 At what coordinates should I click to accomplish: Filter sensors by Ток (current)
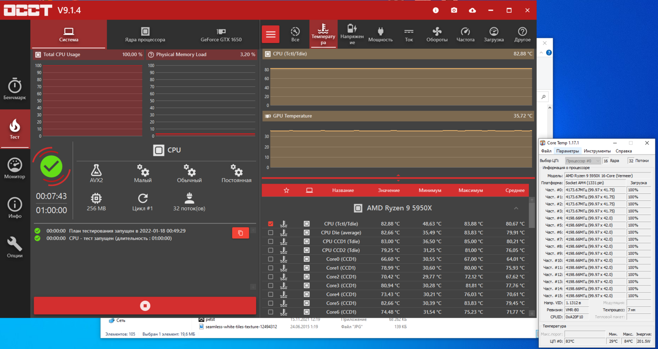[409, 34]
